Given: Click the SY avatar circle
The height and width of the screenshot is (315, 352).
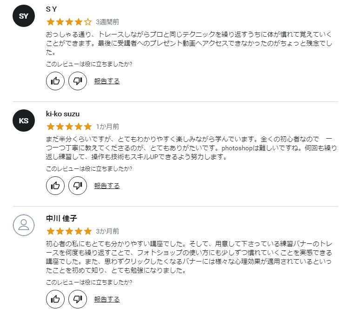Looking at the screenshot, I should (24, 16).
